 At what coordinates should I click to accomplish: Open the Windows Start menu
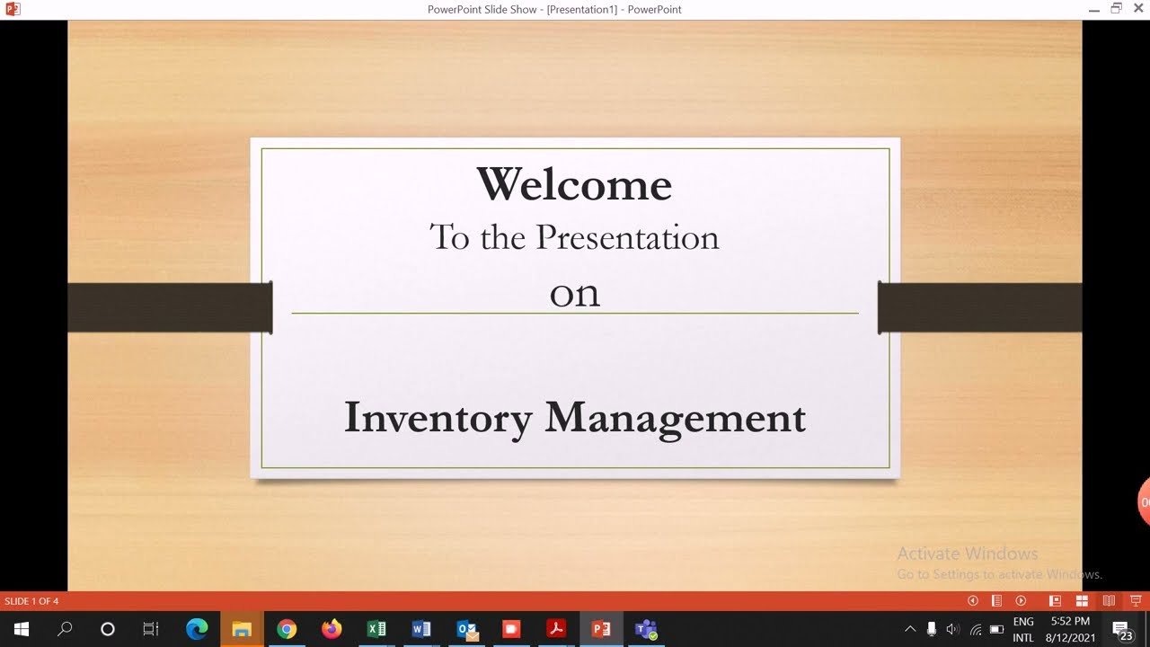pyautogui.click(x=22, y=629)
